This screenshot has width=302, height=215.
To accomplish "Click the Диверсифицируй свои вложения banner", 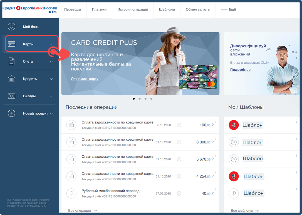I will coord(262,64).
